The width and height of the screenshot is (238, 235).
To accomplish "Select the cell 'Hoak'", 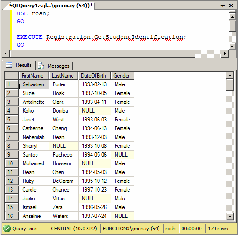I will click(64, 93).
